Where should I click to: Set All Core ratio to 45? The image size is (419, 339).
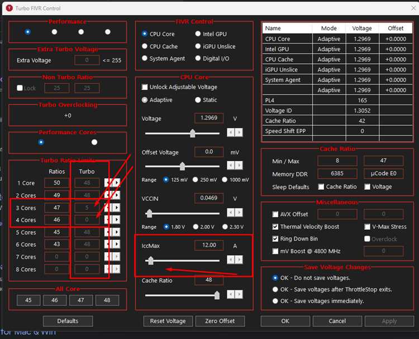coord(28,300)
